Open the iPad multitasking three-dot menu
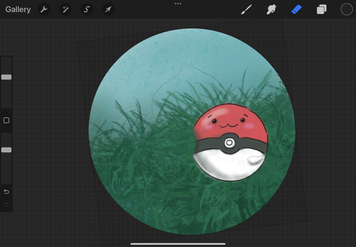 (178, 3)
